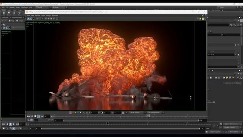Image resolution: width=243 pixels, height=137 pixels.
Task: Toggle green channel display in MPlay
Action: (x=76, y=113)
